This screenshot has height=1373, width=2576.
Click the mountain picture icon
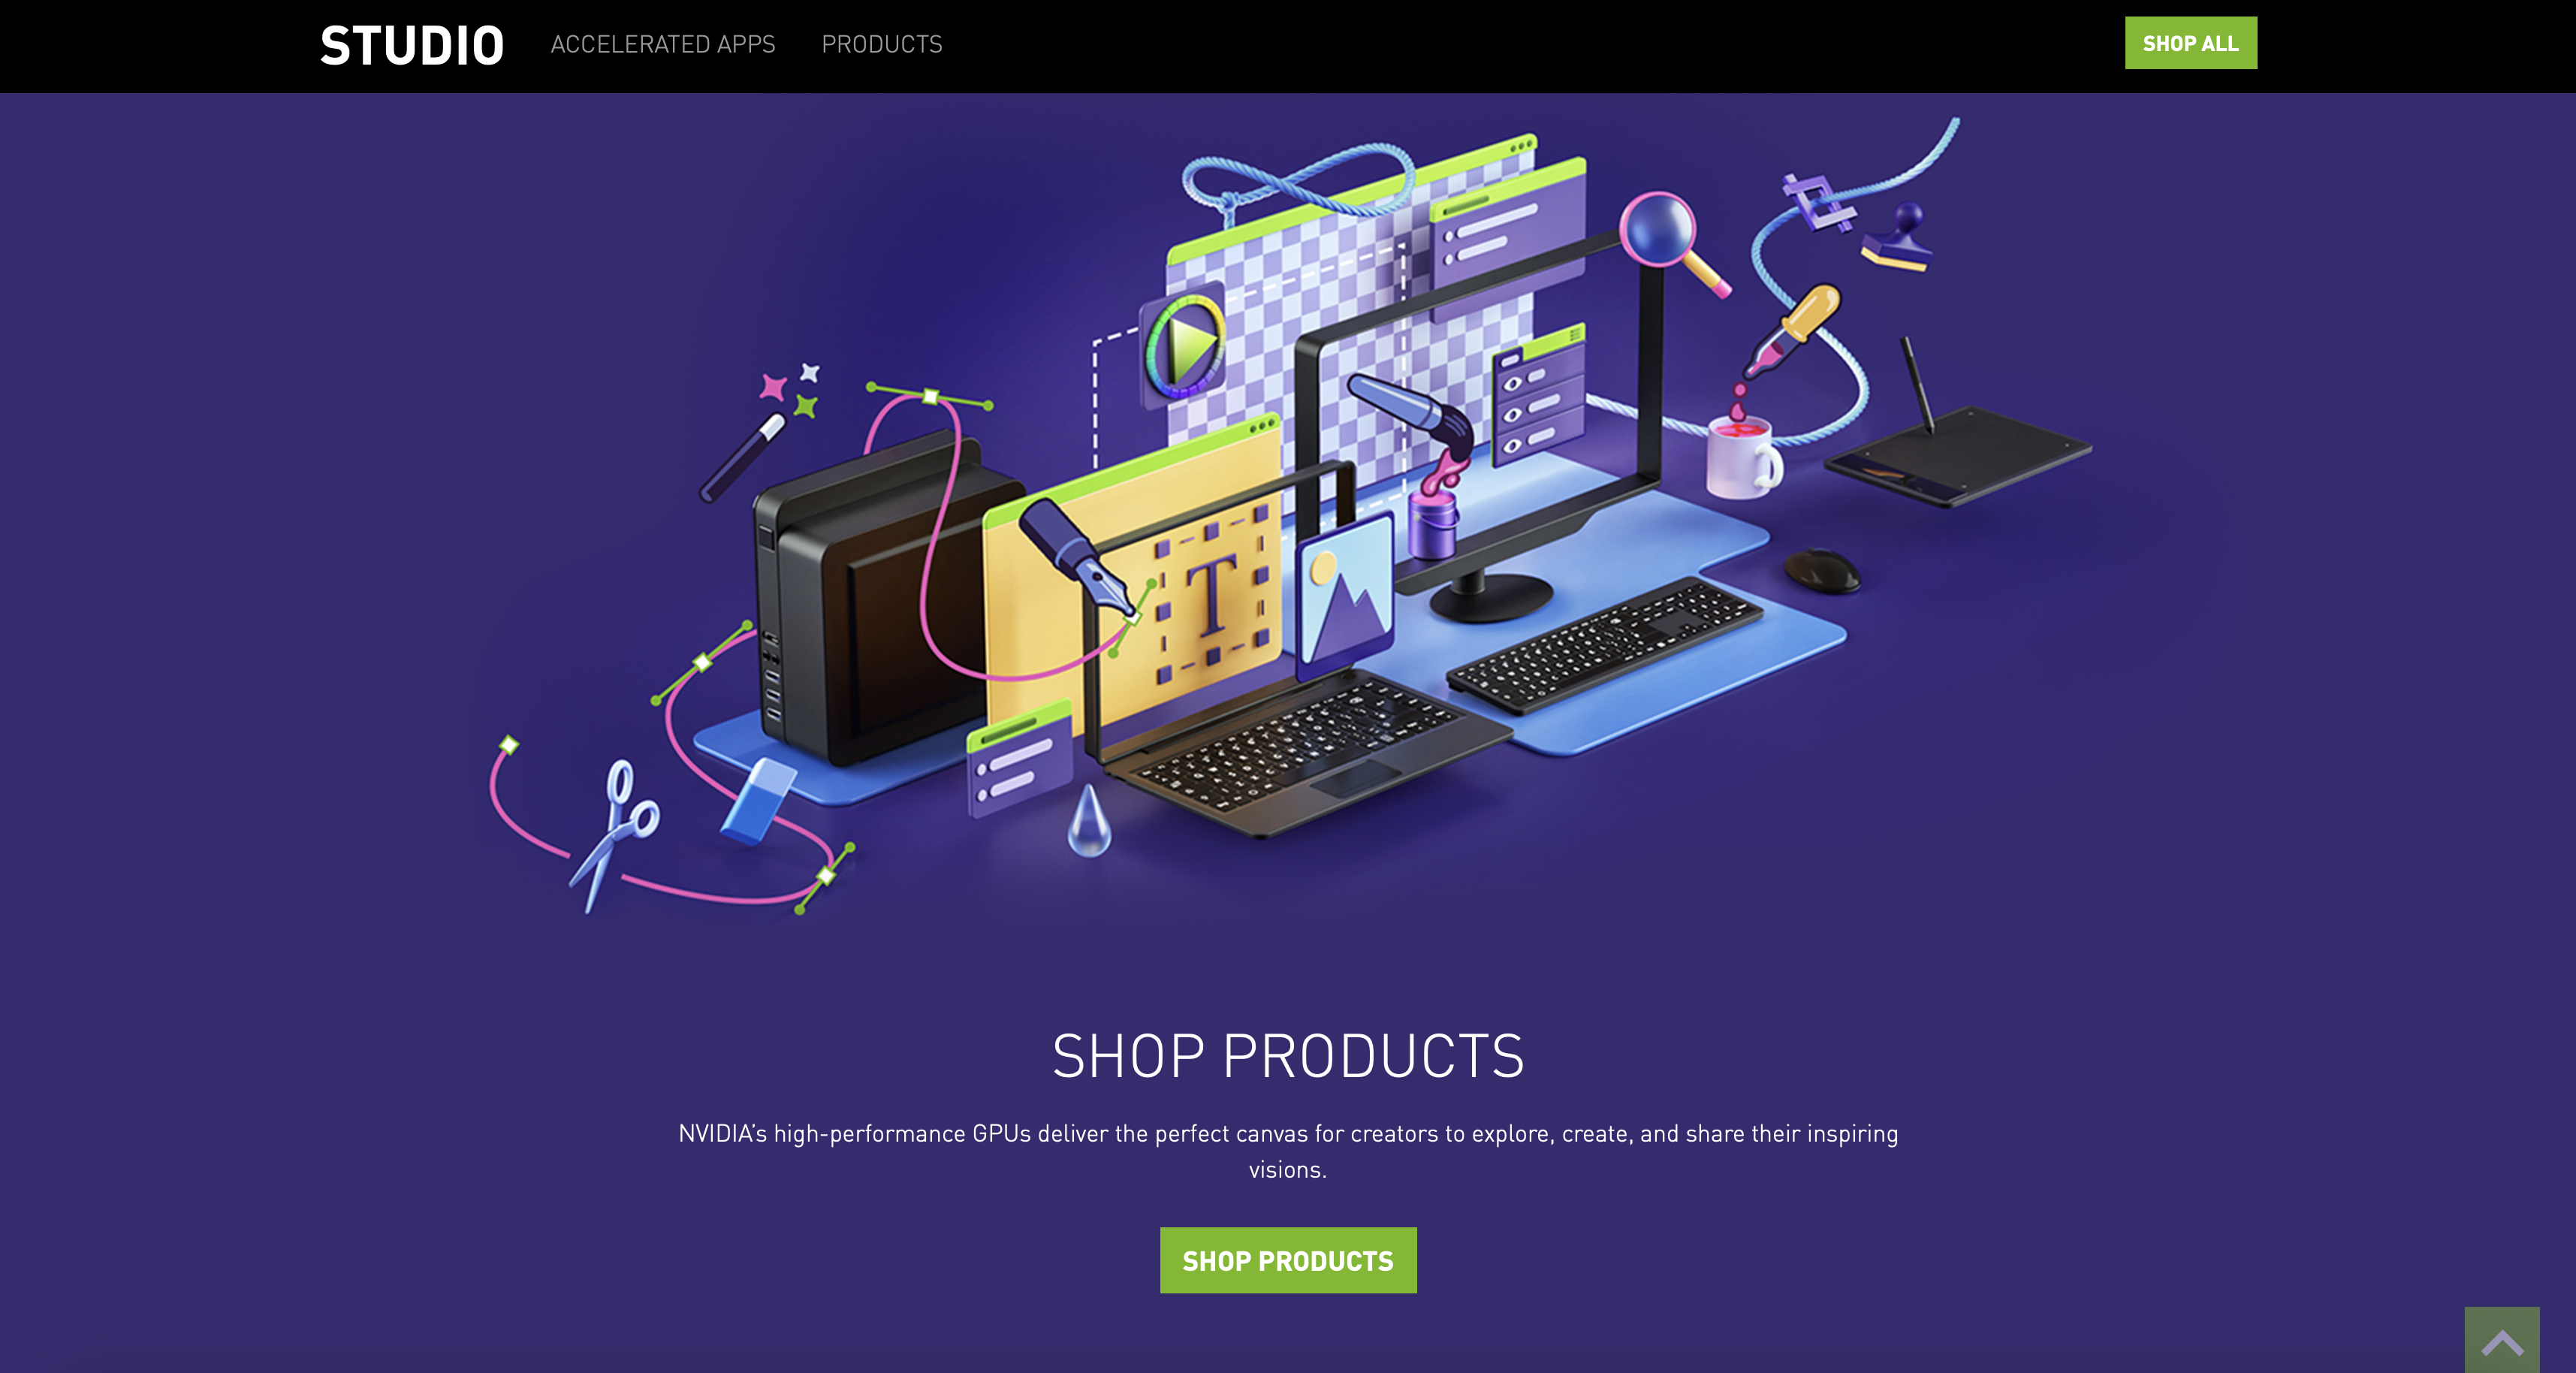coord(1344,596)
